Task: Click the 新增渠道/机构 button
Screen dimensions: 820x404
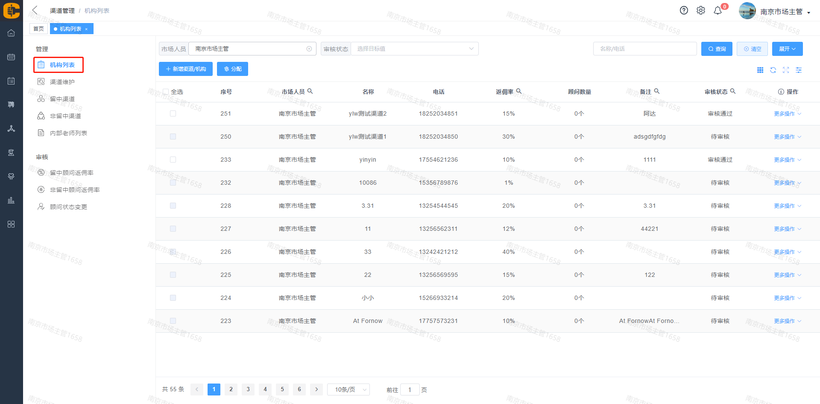Action: [186, 69]
